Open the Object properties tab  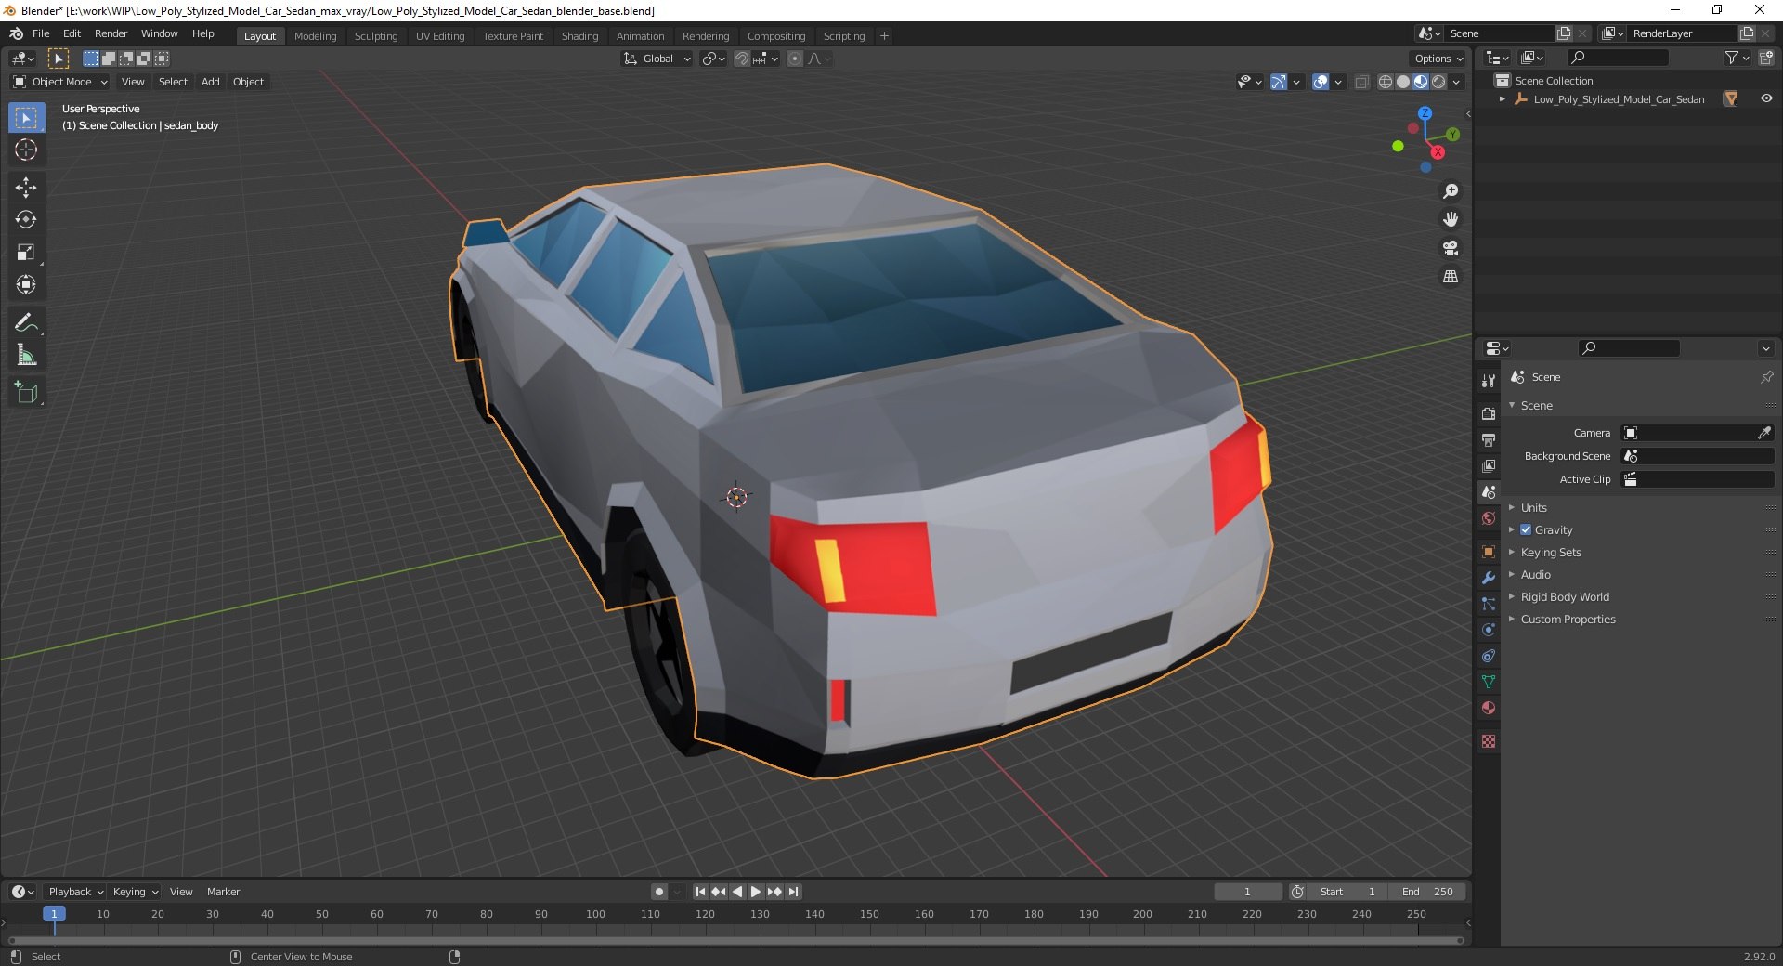(1489, 552)
